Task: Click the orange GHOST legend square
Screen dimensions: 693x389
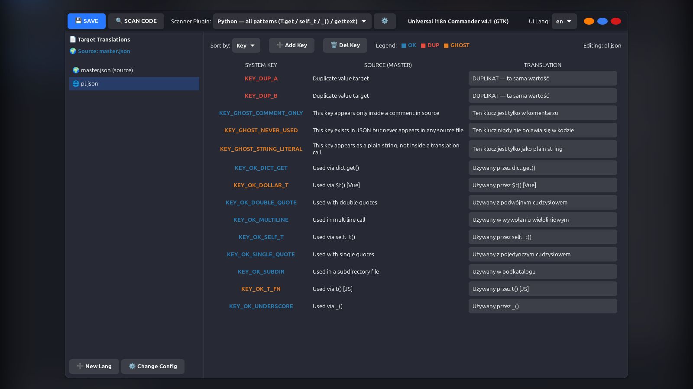Action: tap(446, 45)
